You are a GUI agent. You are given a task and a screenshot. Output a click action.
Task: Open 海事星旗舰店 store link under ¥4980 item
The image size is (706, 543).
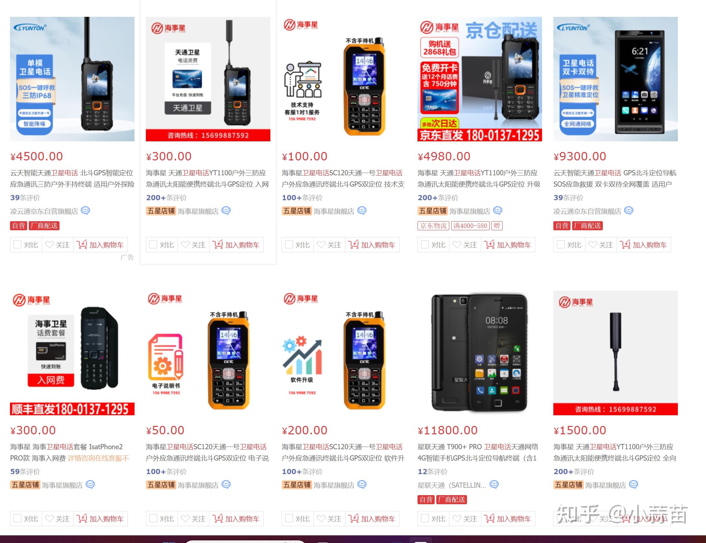pos(470,211)
